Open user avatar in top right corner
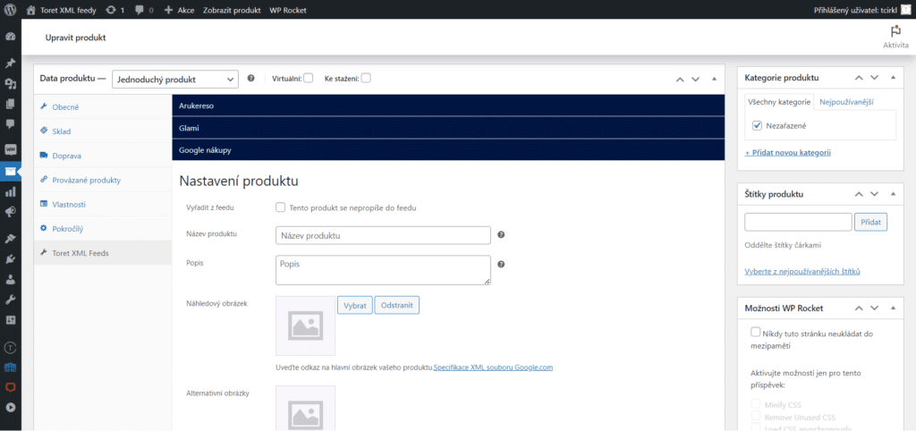Image resolution: width=916 pixels, height=431 pixels. pyautogui.click(x=906, y=10)
